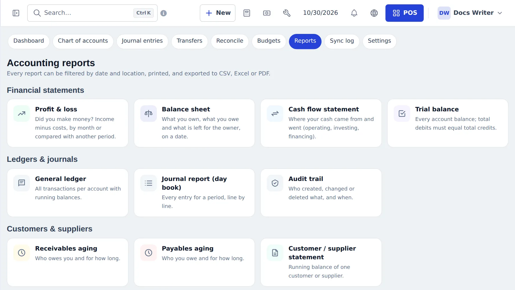The height and width of the screenshot is (290, 515).
Task: Open the Receivables aging report
Action: 68,262
